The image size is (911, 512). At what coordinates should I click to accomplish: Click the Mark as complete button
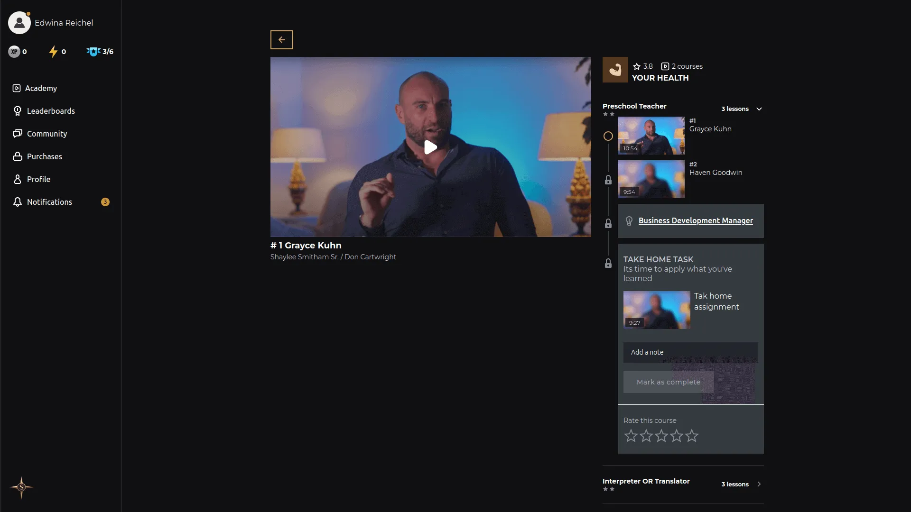[668, 382]
